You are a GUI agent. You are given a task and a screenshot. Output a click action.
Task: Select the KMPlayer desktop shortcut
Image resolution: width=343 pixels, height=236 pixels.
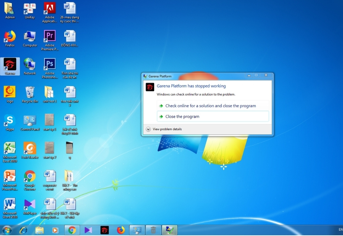click(x=30, y=206)
